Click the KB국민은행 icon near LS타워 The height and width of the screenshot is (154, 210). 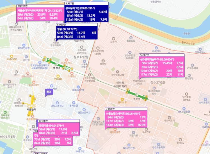pyautogui.click(x=24, y=45)
